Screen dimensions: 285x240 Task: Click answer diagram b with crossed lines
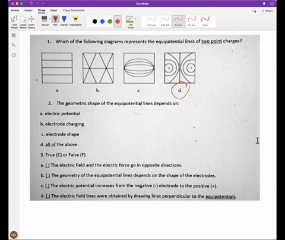(98, 68)
